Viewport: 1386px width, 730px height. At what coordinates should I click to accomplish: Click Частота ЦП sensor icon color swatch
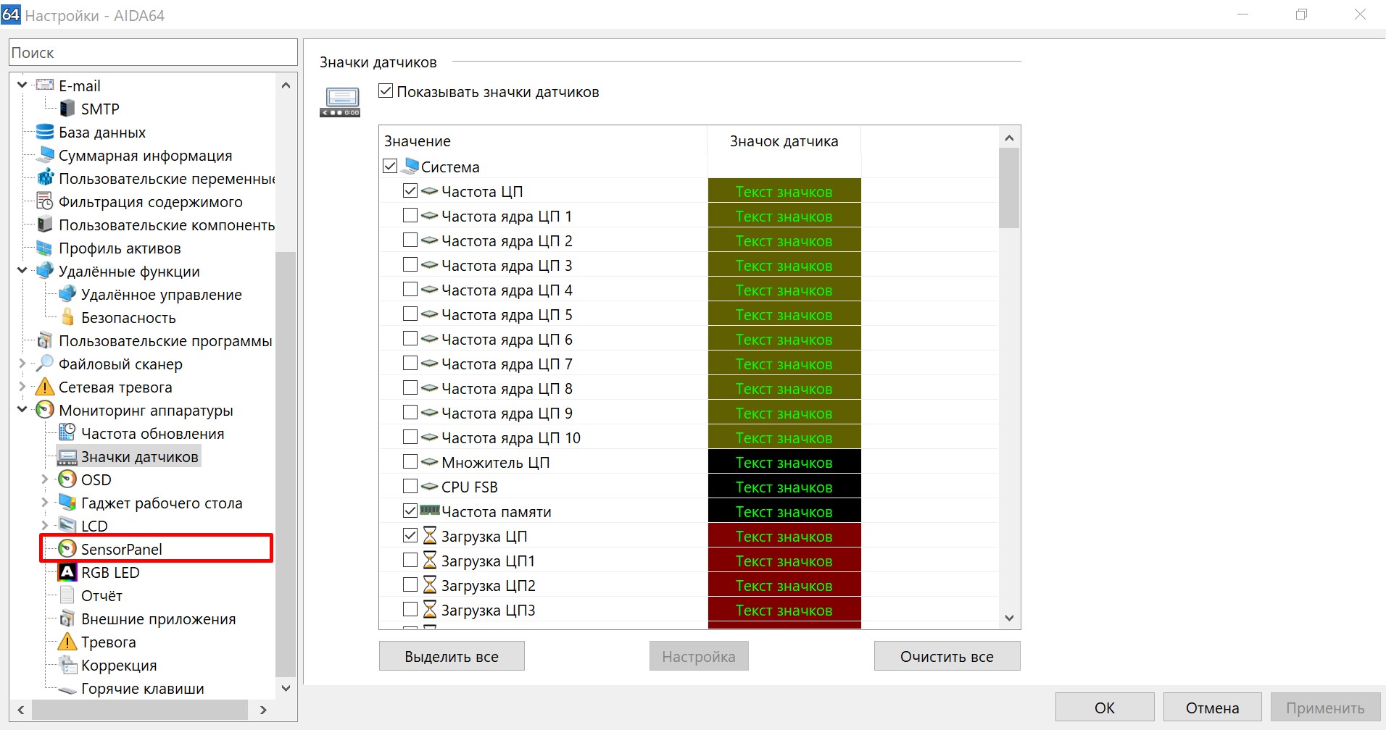click(x=784, y=191)
